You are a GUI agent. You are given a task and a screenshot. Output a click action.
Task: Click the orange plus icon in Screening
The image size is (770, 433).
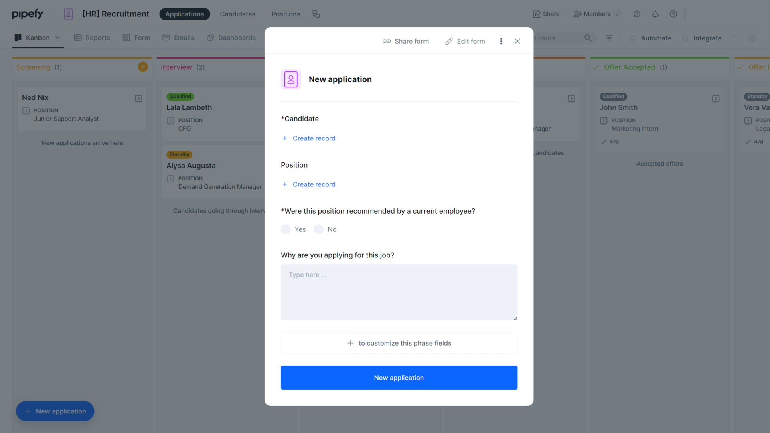pyautogui.click(x=143, y=67)
